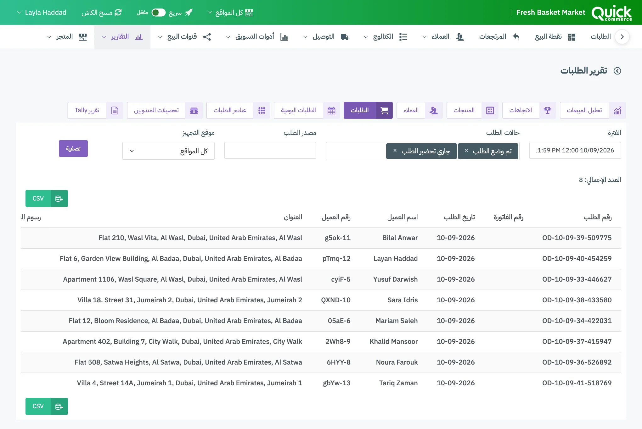Click the shopping cart icon on الطلبات tab
This screenshot has width=642, height=429.
tap(384, 110)
